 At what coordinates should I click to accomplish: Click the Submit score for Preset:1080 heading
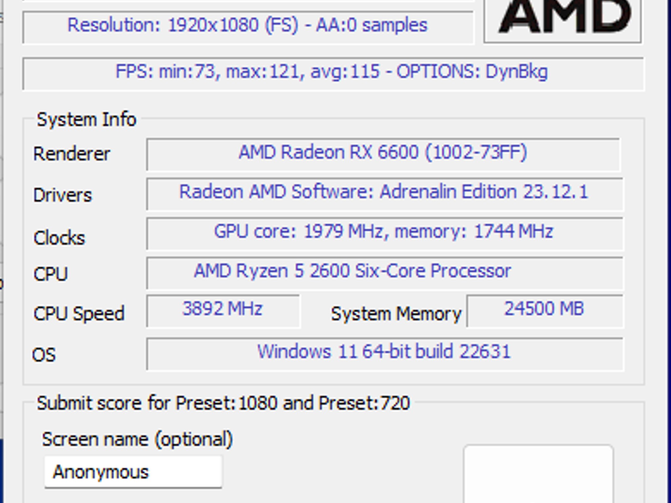pos(223,403)
